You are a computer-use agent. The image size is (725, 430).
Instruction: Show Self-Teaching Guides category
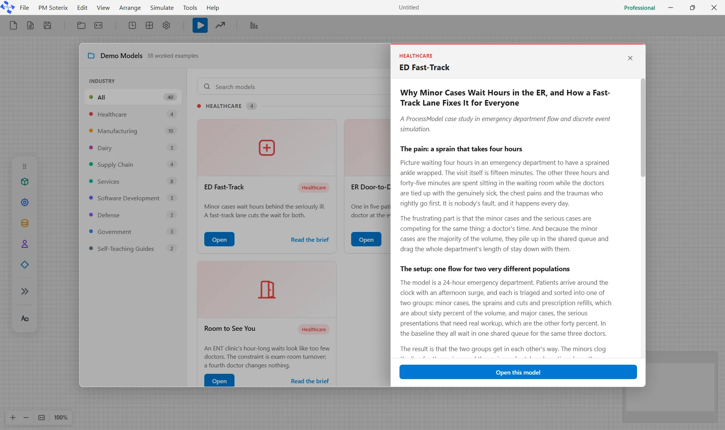tap(133, 249)
